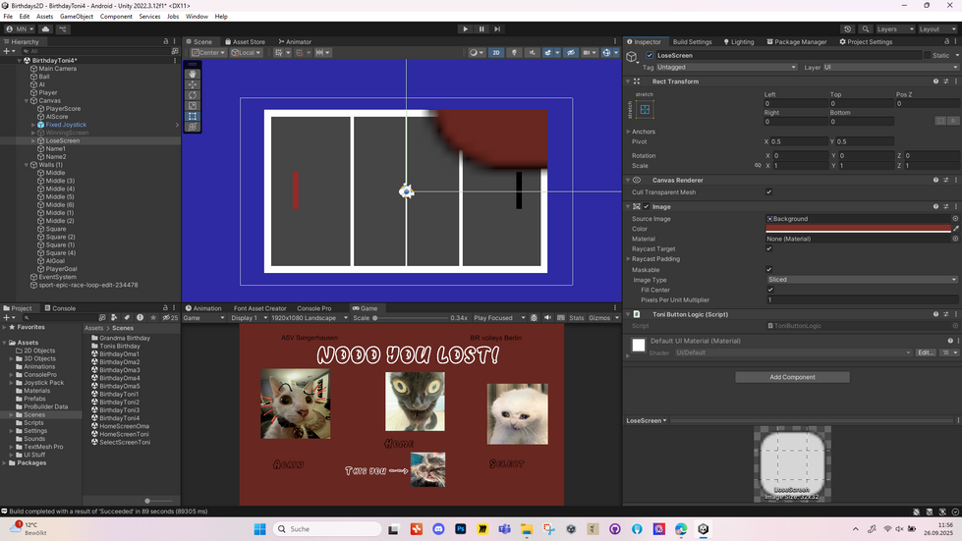Start Play mode

coord(466,28)
